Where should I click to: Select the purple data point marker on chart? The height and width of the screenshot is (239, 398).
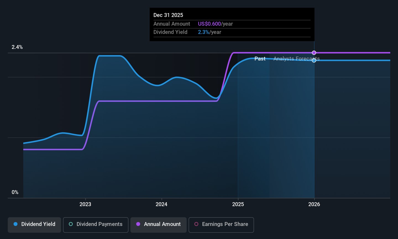point(314,53)
